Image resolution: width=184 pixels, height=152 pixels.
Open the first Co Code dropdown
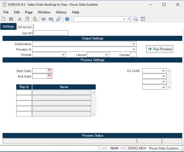point(163,71)
